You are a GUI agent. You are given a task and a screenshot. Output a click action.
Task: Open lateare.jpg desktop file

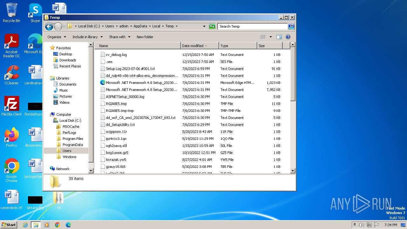click(x=35, y=202)
